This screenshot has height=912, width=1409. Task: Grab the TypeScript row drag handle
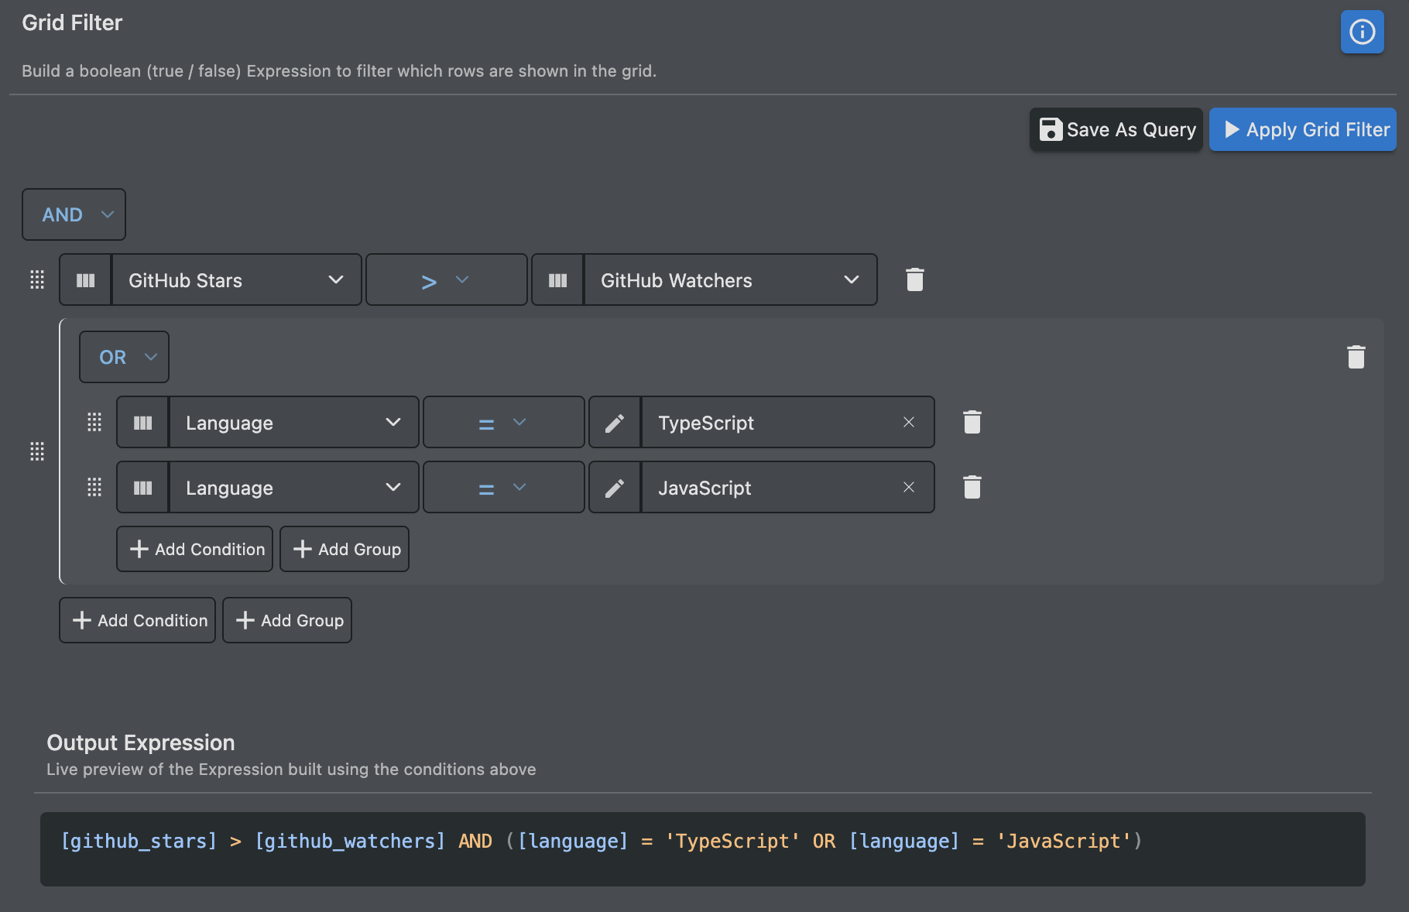[94, 422]
